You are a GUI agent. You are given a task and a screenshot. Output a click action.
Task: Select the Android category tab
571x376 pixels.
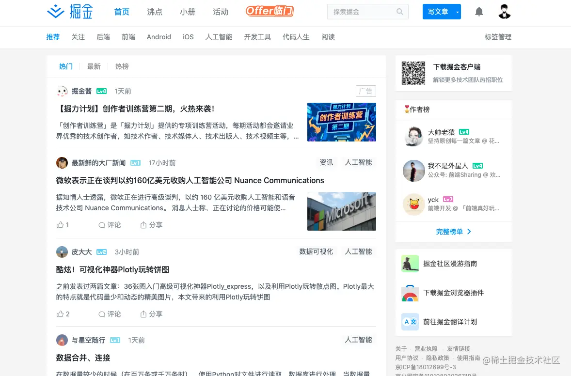(x=159, y=37)
